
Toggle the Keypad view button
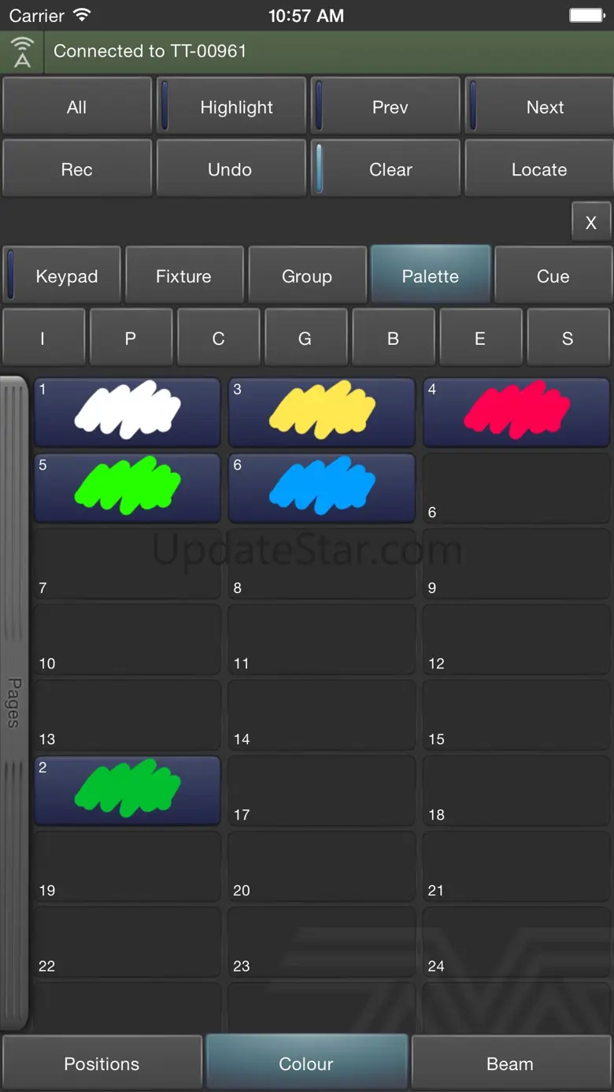pos(62,276)
